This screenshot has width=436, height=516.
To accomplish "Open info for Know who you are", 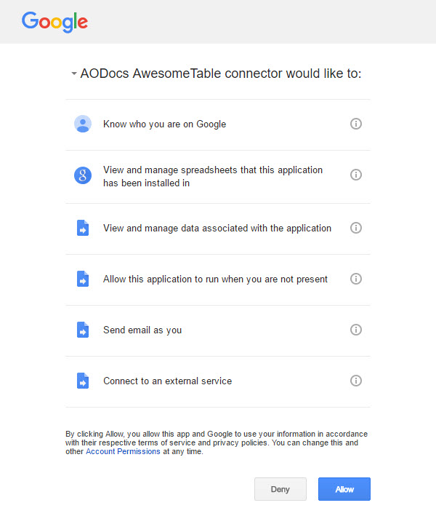I will coord(356,124).
